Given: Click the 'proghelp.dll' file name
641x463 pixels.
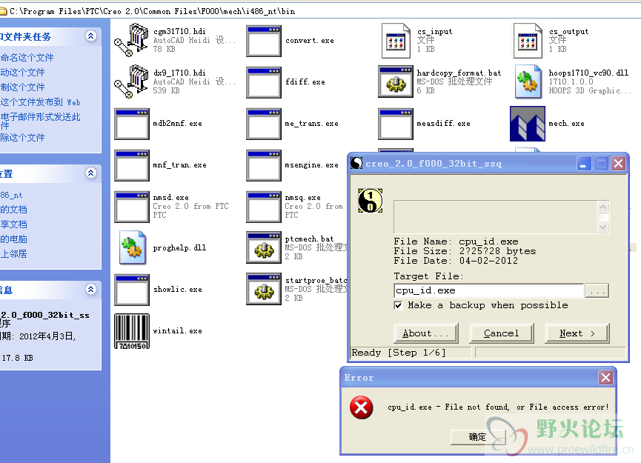Looking at the screenshot, I should (179, 247).
